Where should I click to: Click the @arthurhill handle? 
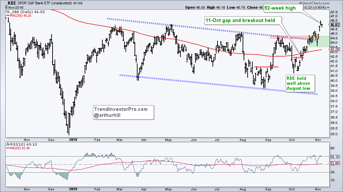tap(107, 116)
